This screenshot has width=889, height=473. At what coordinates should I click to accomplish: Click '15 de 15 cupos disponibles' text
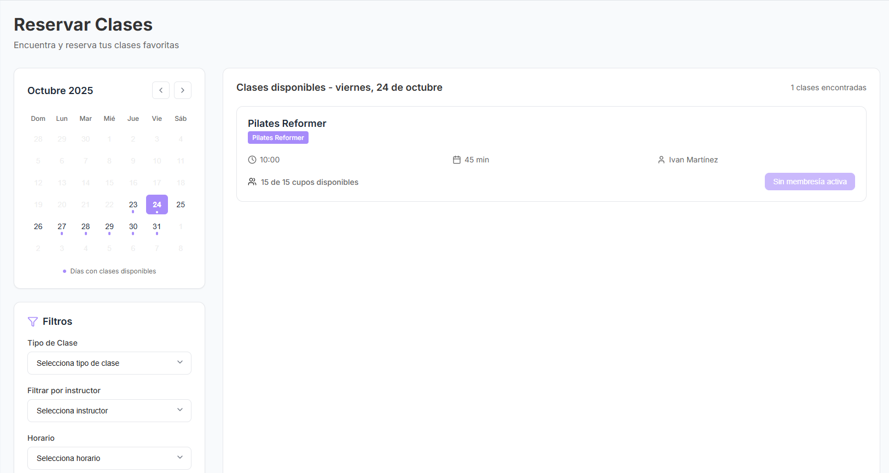(310, 182)
